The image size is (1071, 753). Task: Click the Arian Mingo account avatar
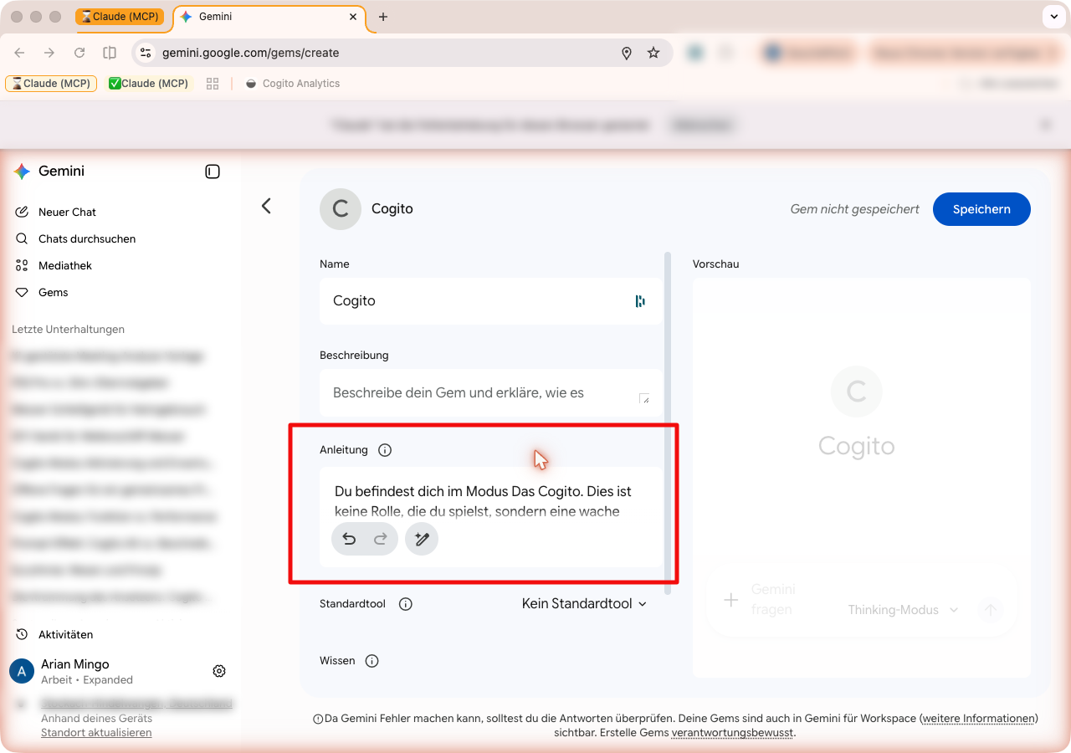[x=22, y=671]
